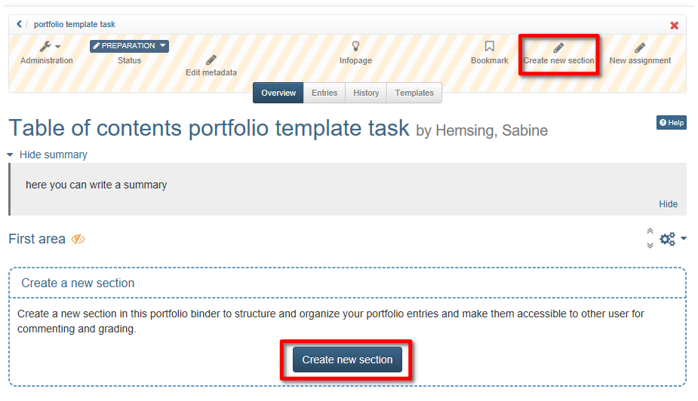Close the portfolio with red X
The width and height of the screenshot is (698, 401).
tap(675, 26)
